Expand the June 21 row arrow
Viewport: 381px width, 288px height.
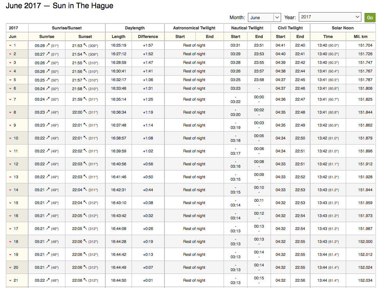tap(10, 281)
